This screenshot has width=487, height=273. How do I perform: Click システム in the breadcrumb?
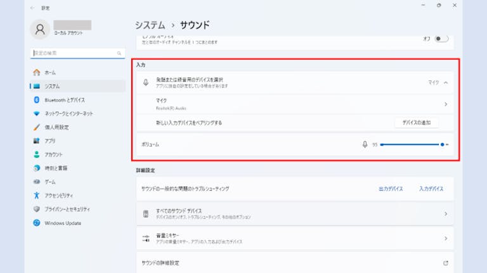click(x=150, y=25)
